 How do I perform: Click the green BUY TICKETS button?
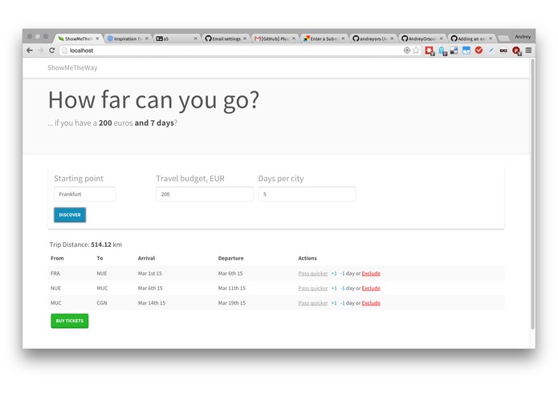click(69, 321)
